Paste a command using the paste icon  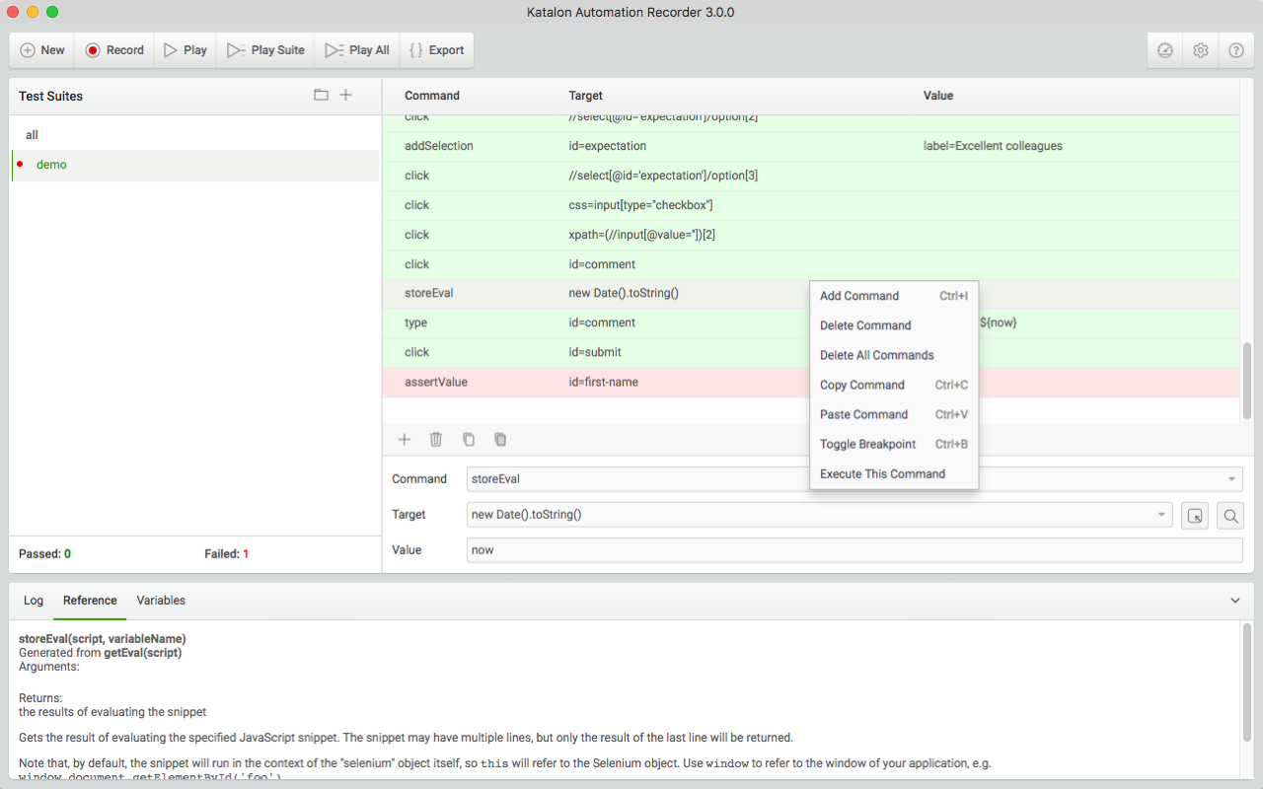pos(500,440)
